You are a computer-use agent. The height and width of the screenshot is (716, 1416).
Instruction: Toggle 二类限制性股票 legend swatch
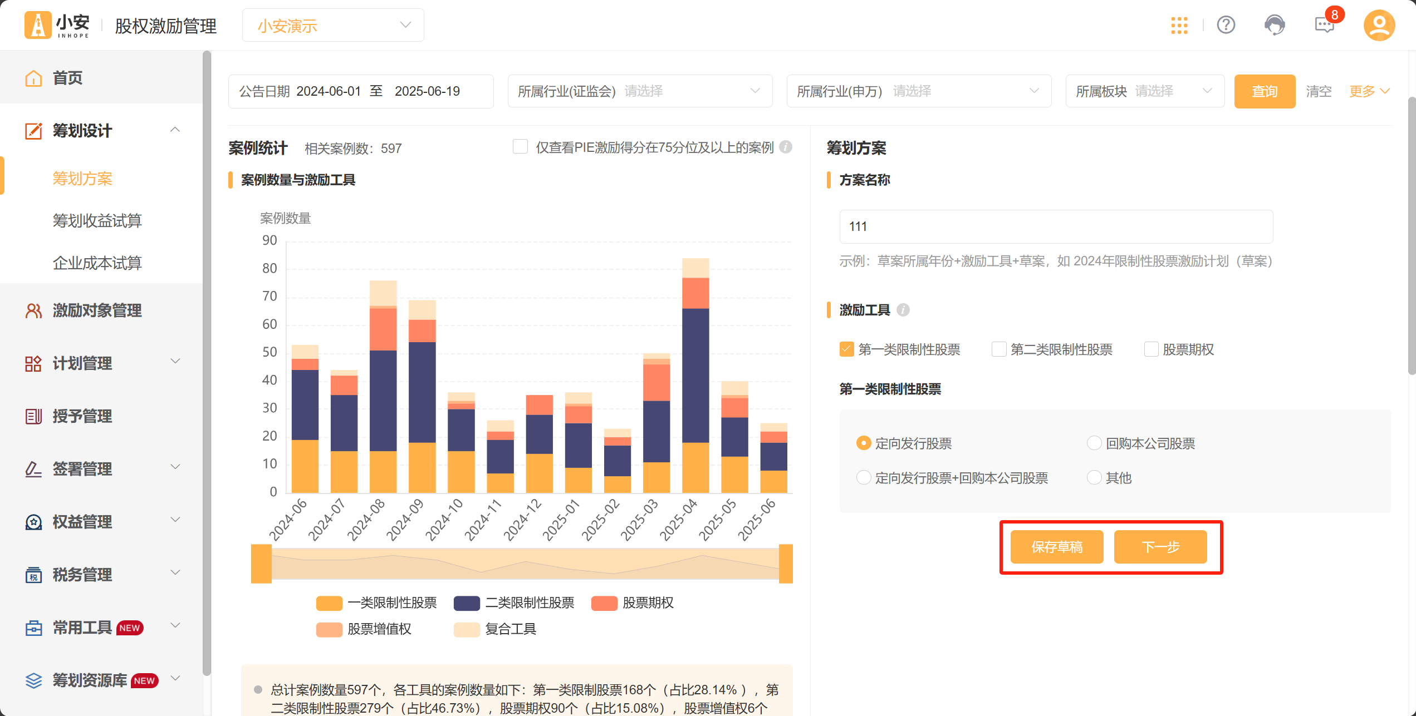(x=467, y=603)
